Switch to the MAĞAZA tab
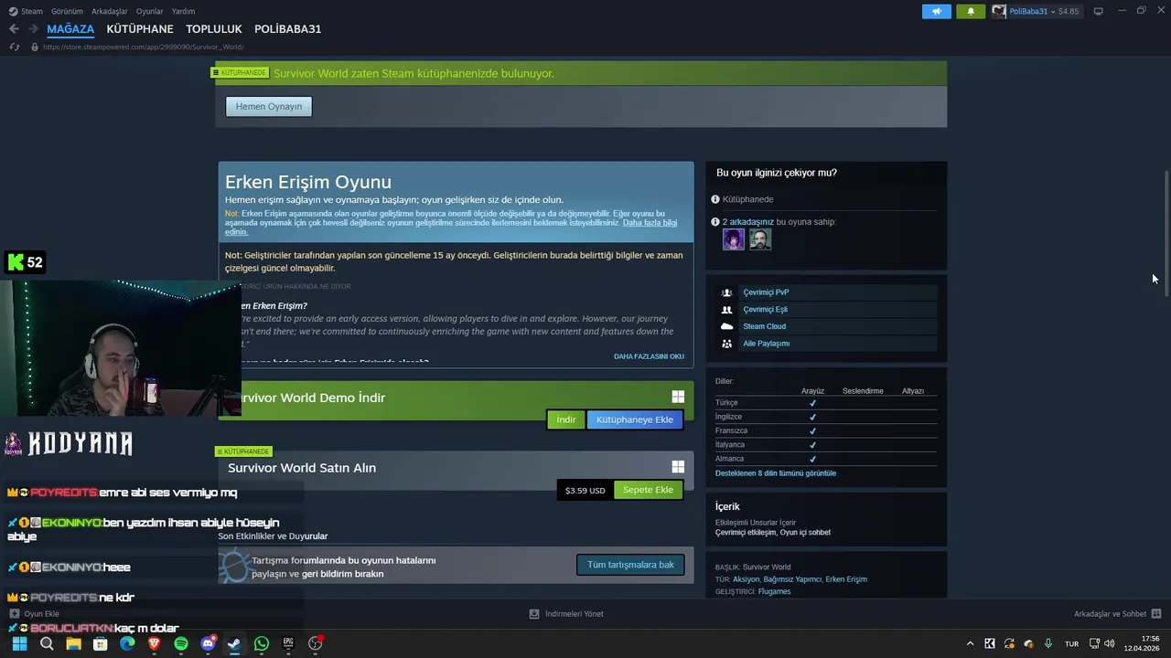1171x658 pixels. pyautogui.click(x=70, y=28)
